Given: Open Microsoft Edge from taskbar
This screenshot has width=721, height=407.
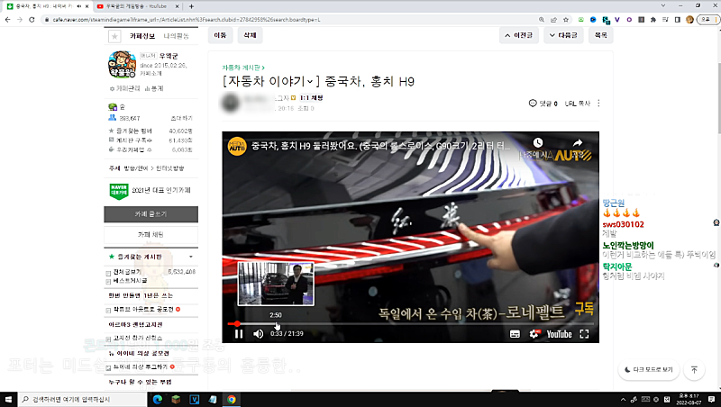Looking at the screenshot, I should pos(157,399).
